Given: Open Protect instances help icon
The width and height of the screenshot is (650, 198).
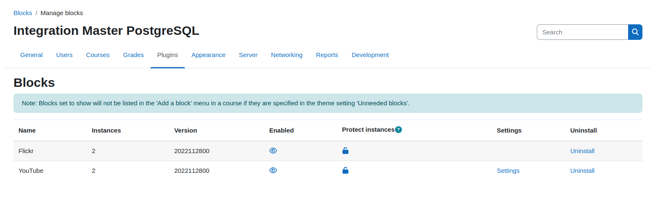Looking at the screenshot, I should pos(398,130).
